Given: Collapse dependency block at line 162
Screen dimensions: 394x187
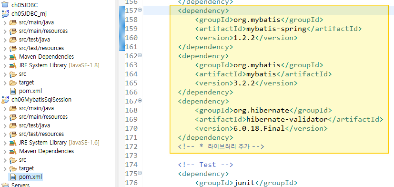Looking at the screenshot, I should pos(140,55).
